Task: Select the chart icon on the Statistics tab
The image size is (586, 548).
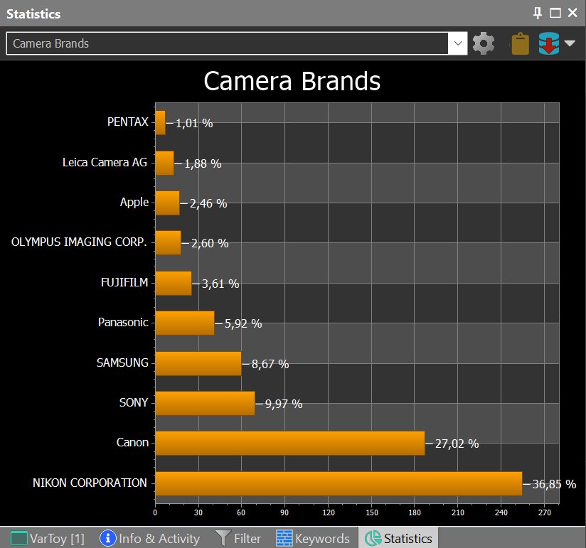Action: pyautogui.click(x=371, y=538)
